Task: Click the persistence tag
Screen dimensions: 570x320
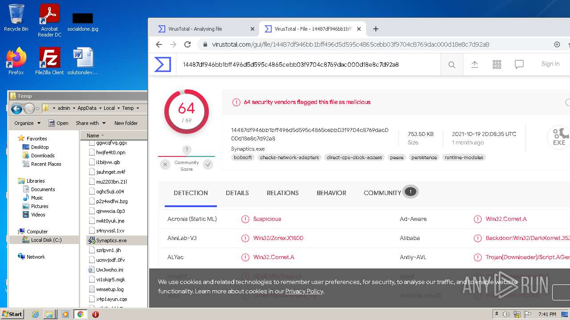Action: (424, 157)
